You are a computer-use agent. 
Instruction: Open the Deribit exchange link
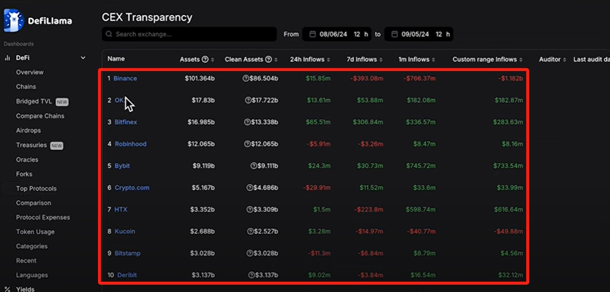pos(127,275)
